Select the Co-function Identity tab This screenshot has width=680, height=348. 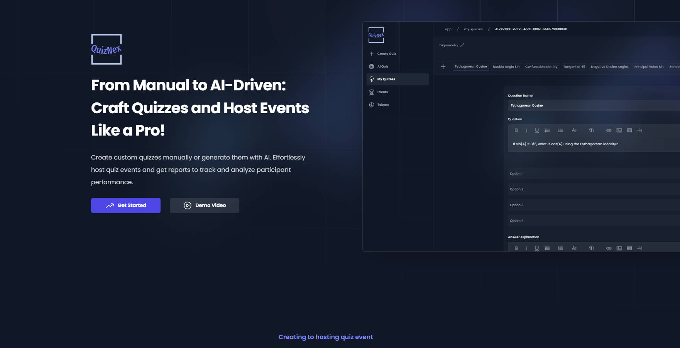pyautogui.click(x=541, y=67)
